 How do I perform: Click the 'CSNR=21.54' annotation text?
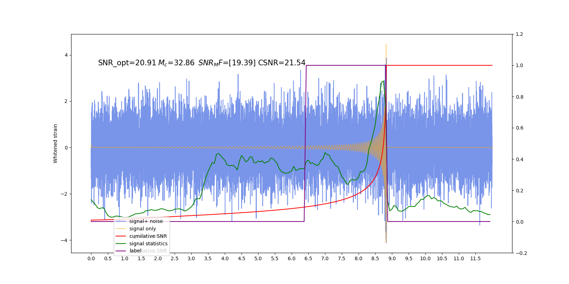click(282, 63)
